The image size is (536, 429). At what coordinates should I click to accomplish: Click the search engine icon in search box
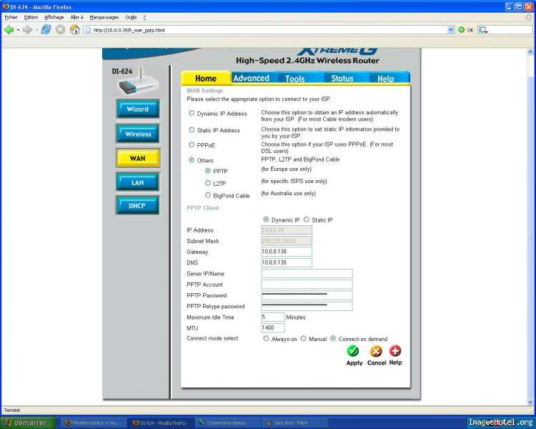click(x=483, y=30)
